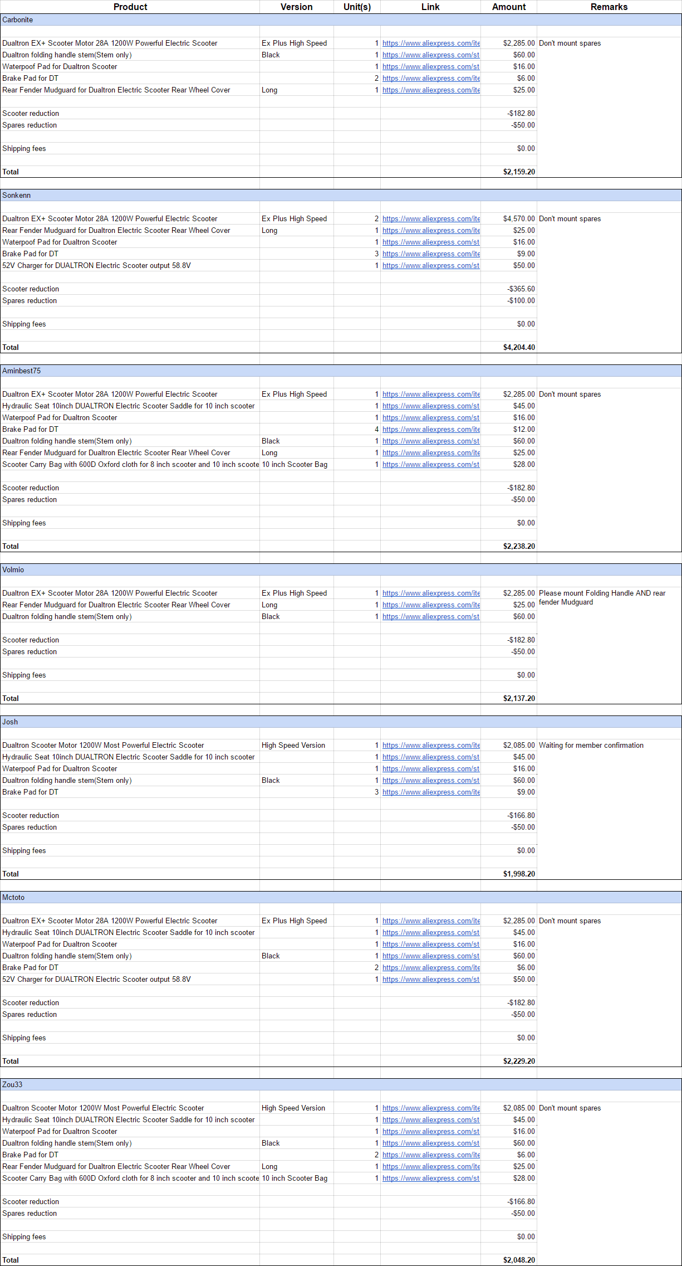Open Mctoto's 52V Charger link
The height and width of the screenshot is (1266, 682).
click(x=431, y=980)
